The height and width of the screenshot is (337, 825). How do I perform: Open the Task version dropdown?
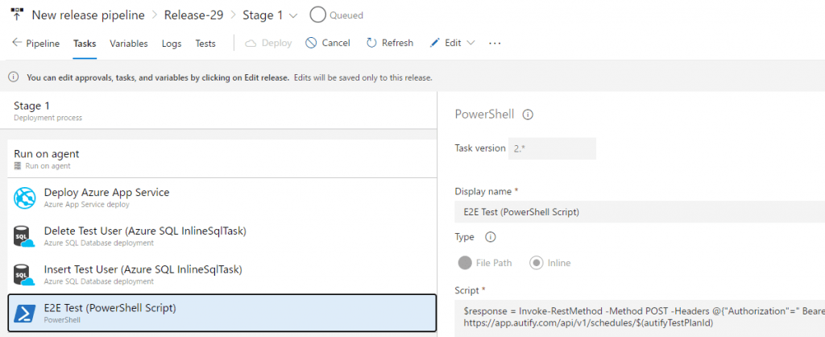point(552,148)
